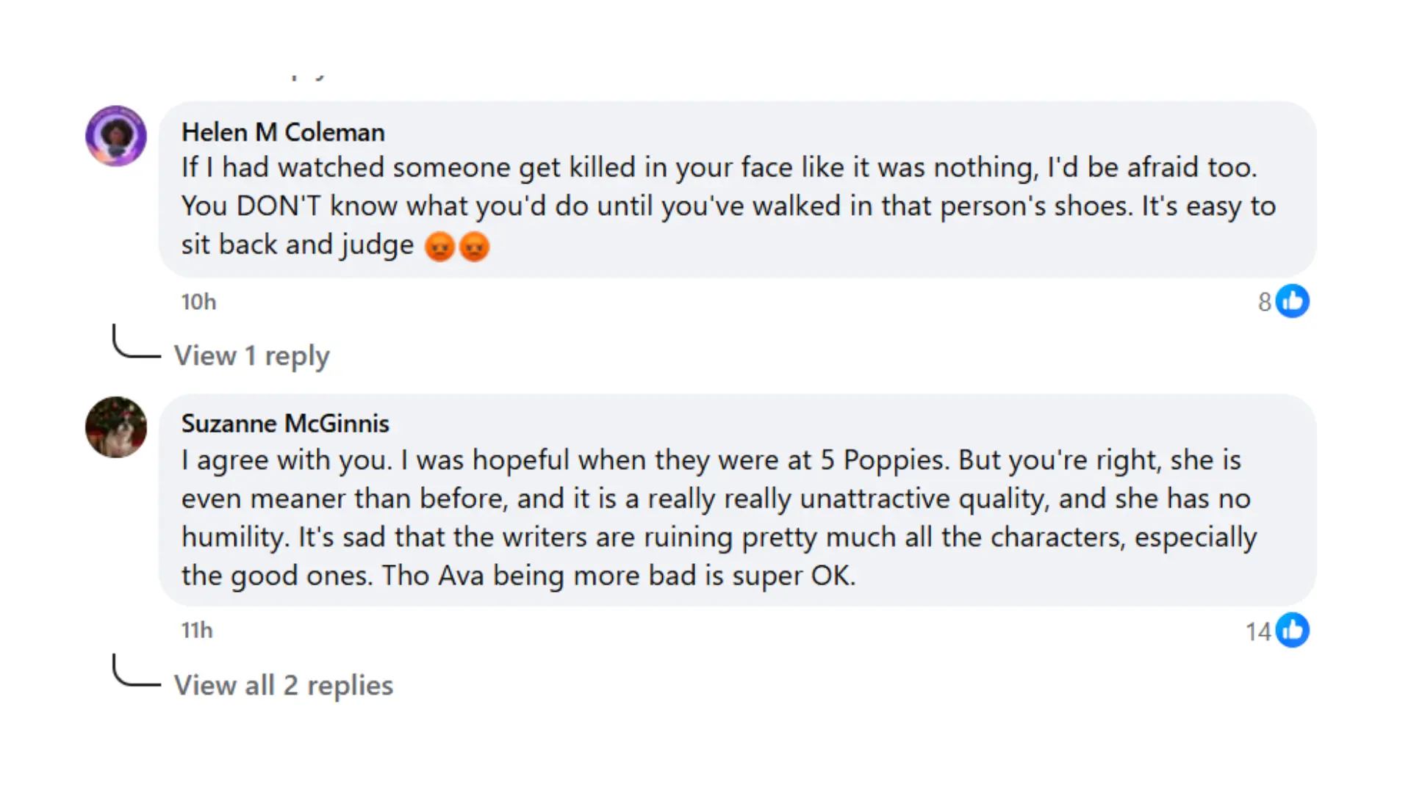Image resolution: width=1411 pixels, height=793 pixels.
Task: Open the 11h timestamp on Suzanne's comment
Action: (197, 630)
